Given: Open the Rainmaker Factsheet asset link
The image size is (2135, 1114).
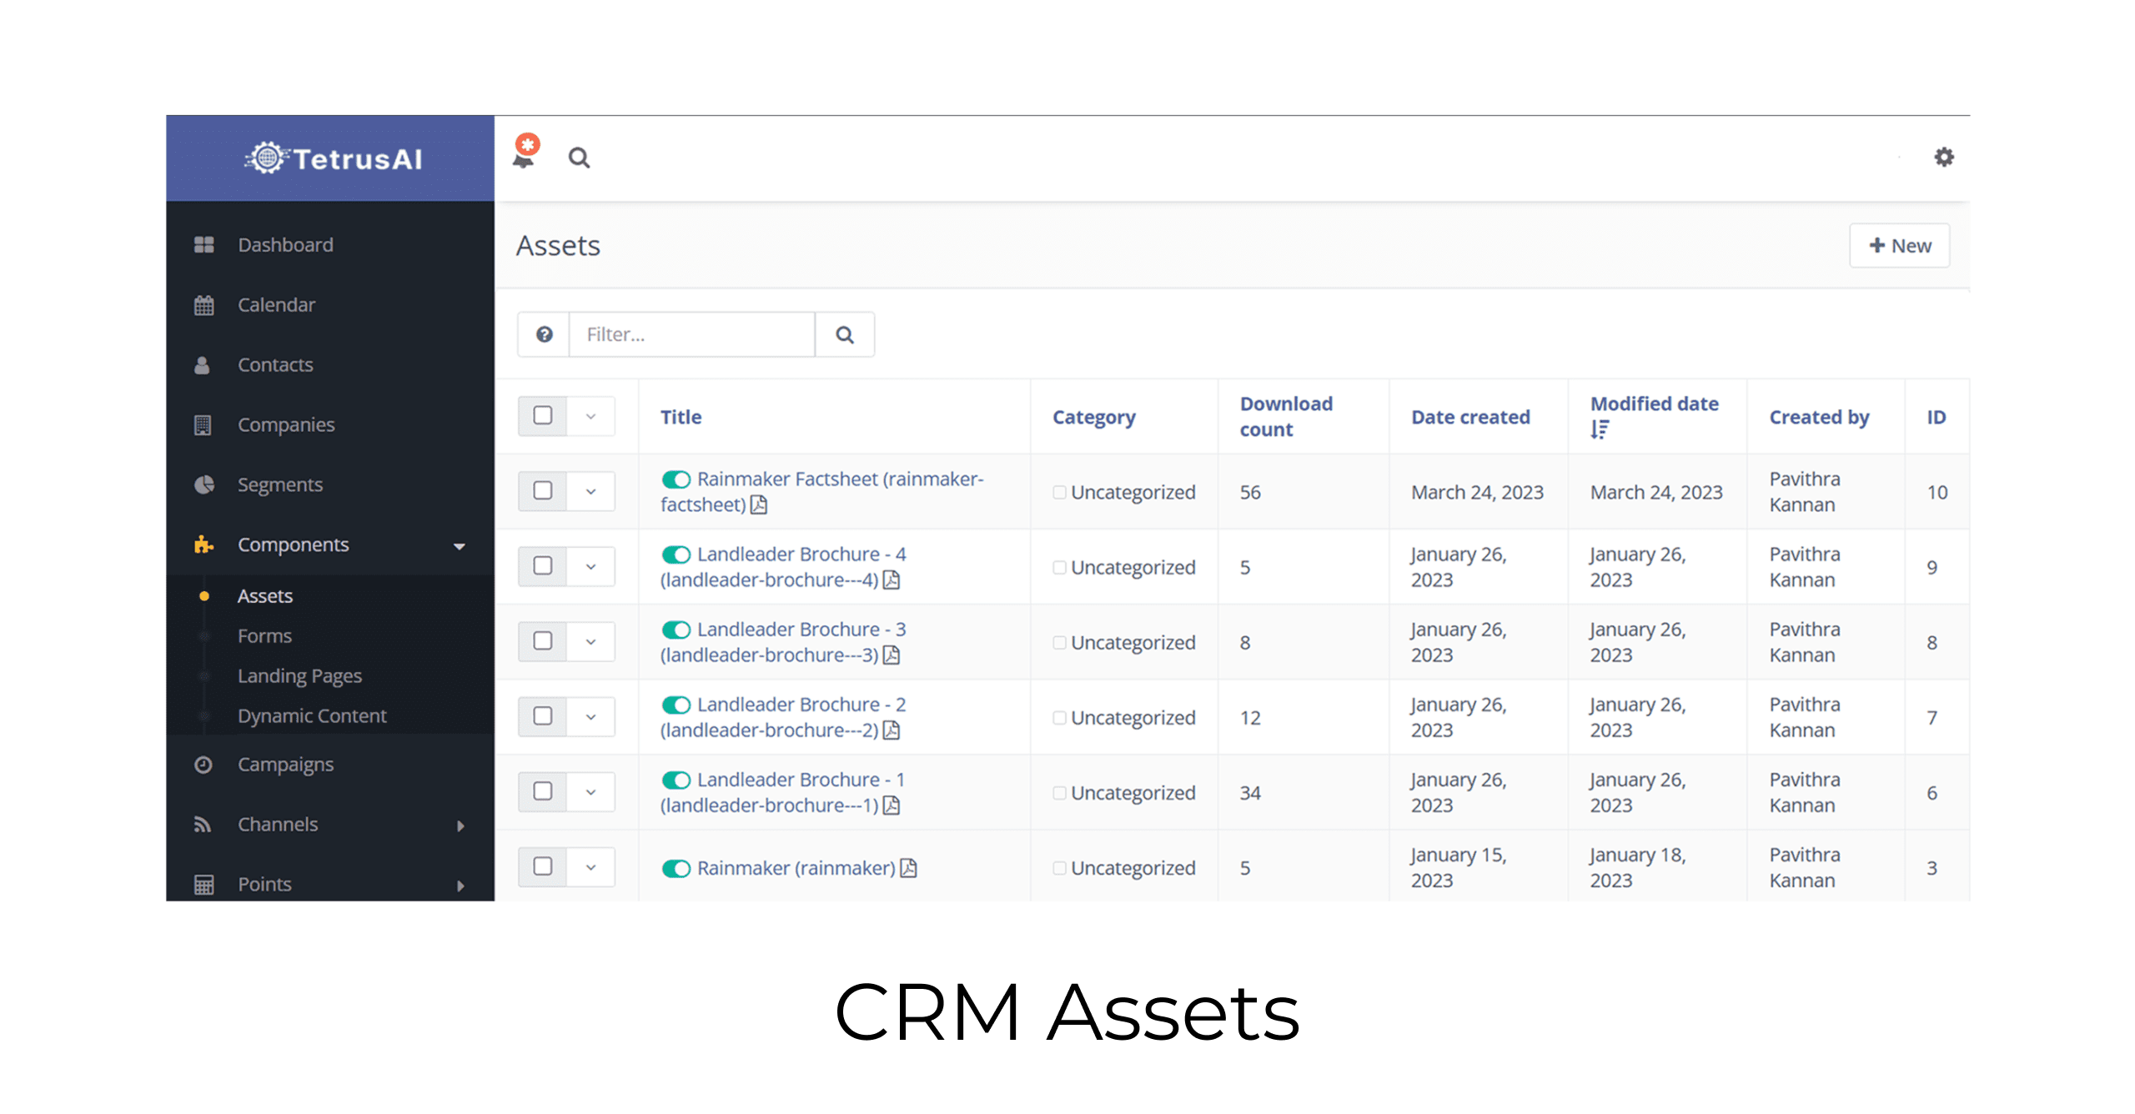Looking at the screenshot, I should click(x=822, y=491).
